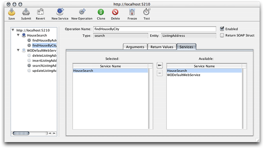This screenshot has height=149, width=265.
Task: Click the left-arrow add service button
Action: tap(160, 65)
